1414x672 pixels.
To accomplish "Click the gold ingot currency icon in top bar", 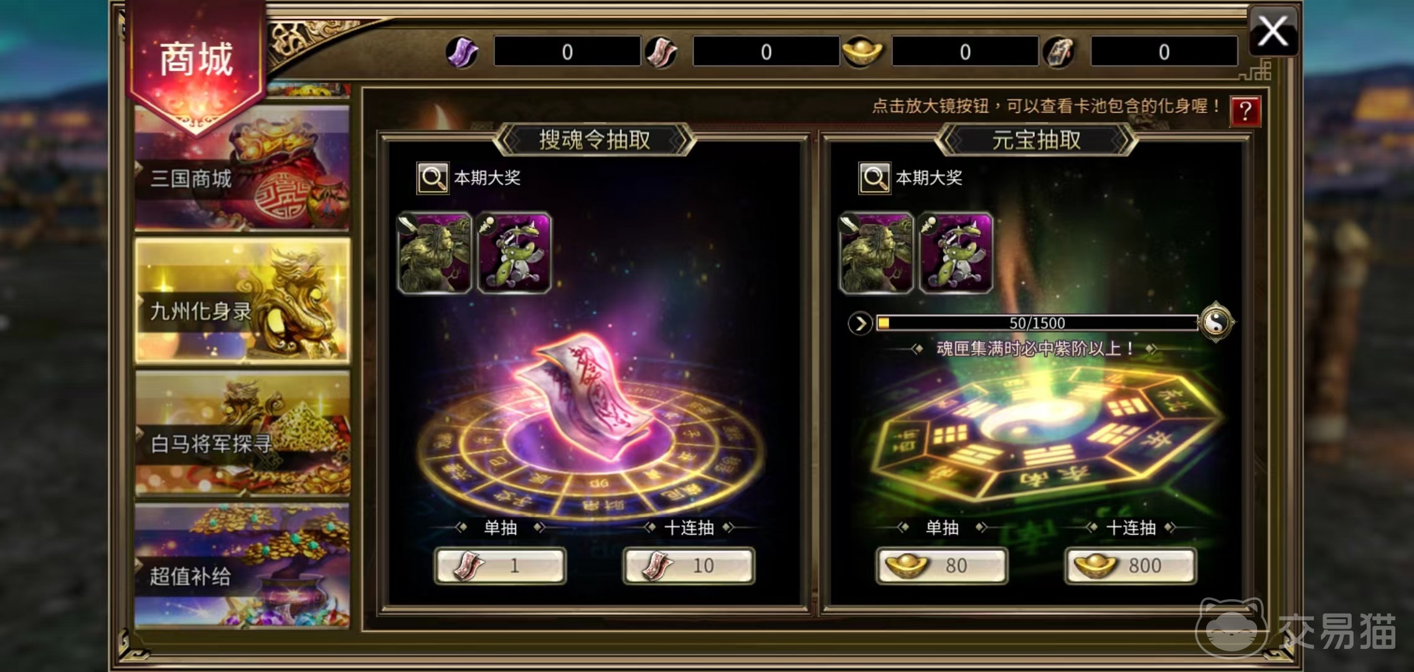I will [862, 51].
